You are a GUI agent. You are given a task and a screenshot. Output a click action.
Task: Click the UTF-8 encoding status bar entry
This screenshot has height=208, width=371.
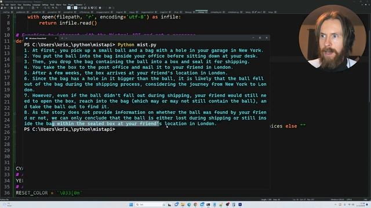(x=349, y=199)
